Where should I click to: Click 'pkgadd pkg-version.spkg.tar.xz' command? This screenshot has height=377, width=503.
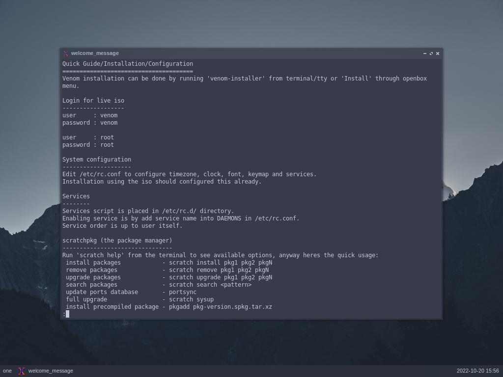(221, 307)
